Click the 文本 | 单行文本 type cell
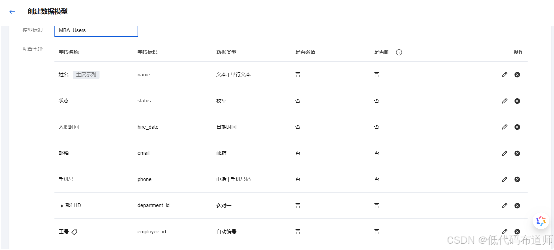This screenshot has height=250, width=554. pos(233,75)
